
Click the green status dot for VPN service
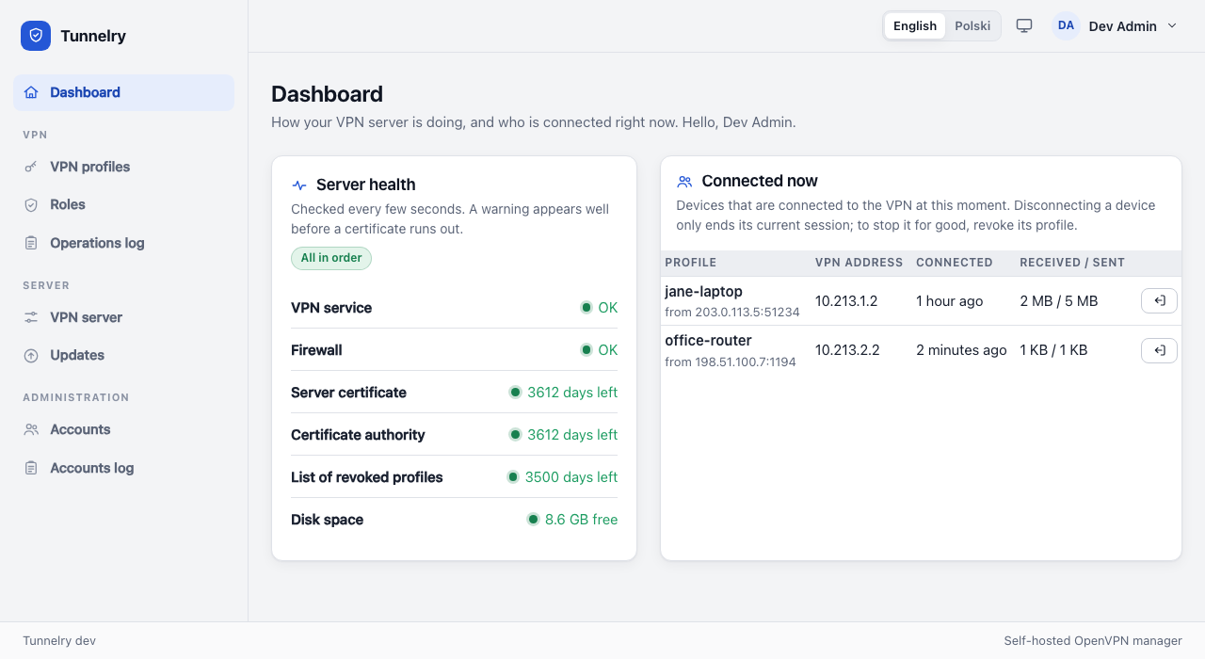click(x=586, y=308)
